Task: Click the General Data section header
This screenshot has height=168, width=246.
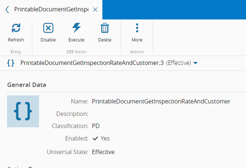Action: pos(27,85)
